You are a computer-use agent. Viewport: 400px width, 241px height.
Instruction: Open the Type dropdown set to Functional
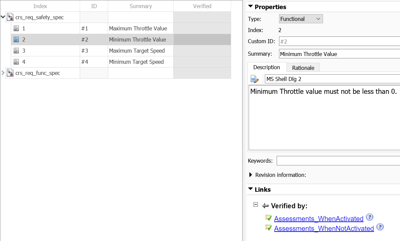click(301, 19)
